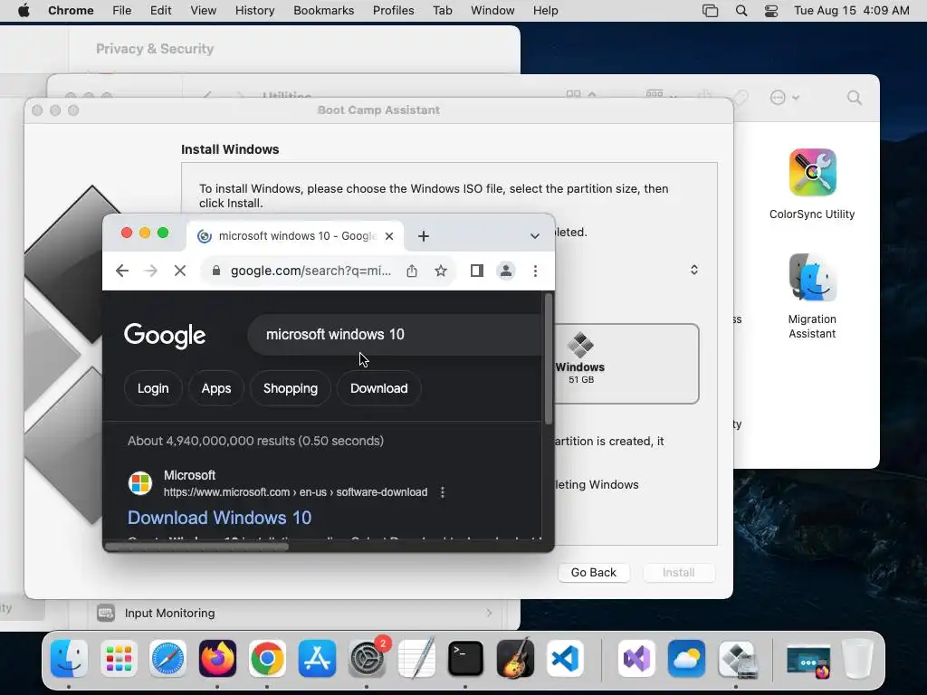Screen dimensions: 927x695
Task: Open GarageBand from the Dock
Action: pos(515,659)
